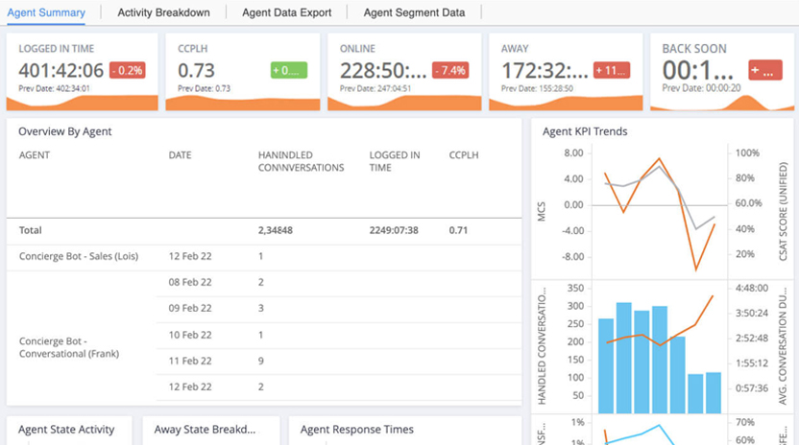Sort by the CCPLH table column header
799x445 pixels.
(x=464, y=155)
